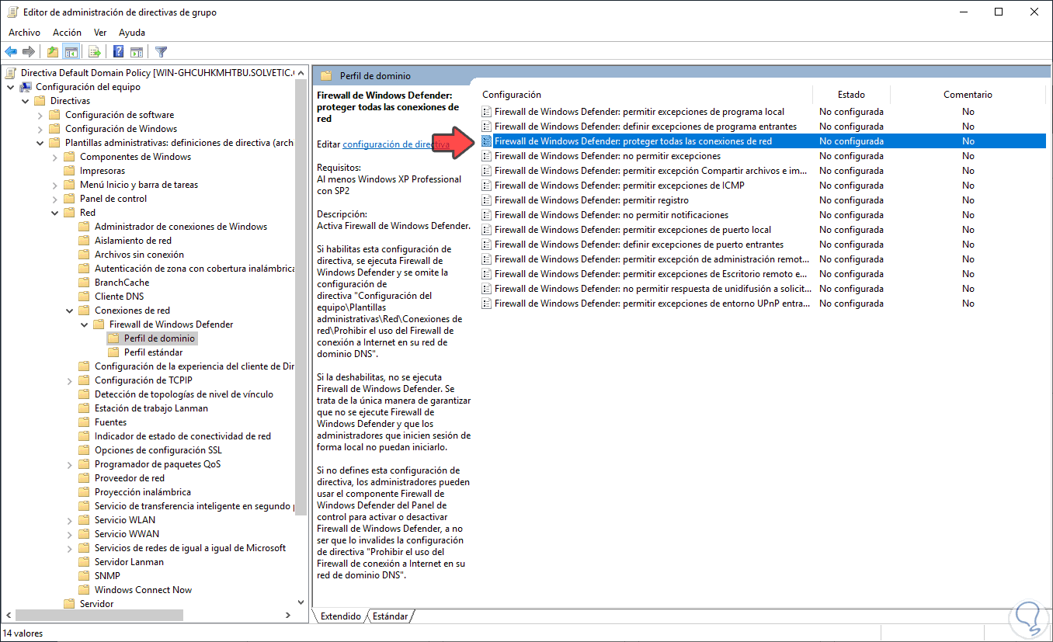
Task: Open the Acción menu
Action: (67, 33)
